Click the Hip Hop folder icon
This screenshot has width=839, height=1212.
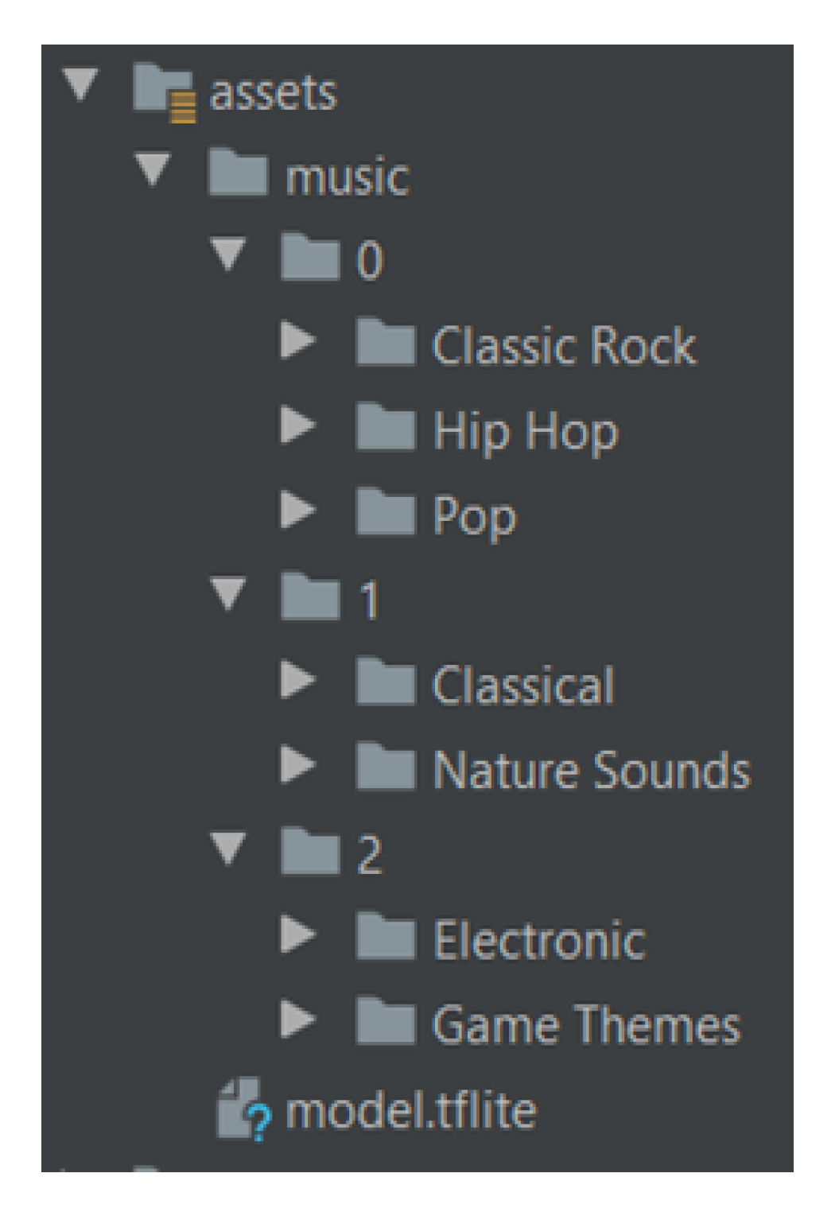coord(386,429)
